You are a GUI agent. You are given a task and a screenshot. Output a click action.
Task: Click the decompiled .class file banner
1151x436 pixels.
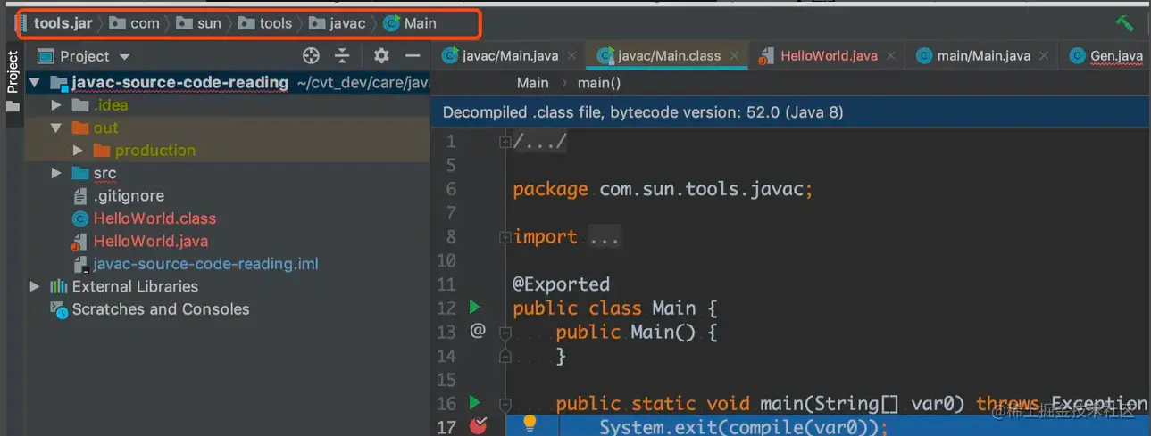[x=791, y=112]
